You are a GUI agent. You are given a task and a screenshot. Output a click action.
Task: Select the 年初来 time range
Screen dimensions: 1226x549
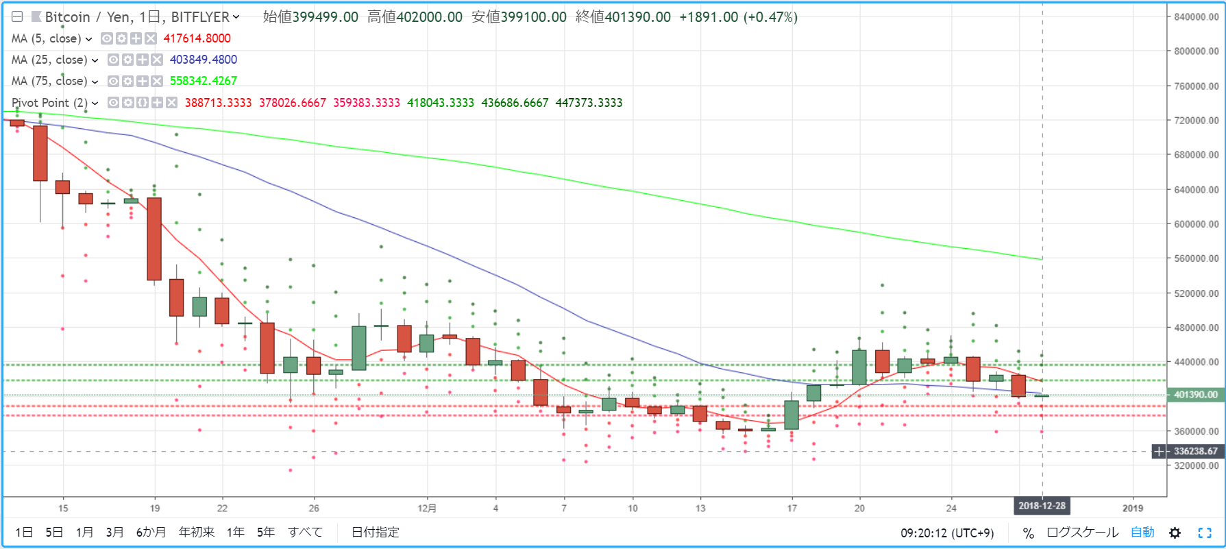[x=197, y=532]
